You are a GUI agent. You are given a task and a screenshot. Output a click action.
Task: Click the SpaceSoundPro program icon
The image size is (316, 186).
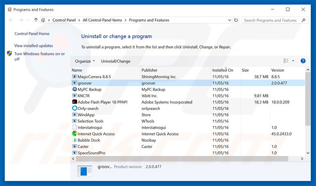click(74, 153)
